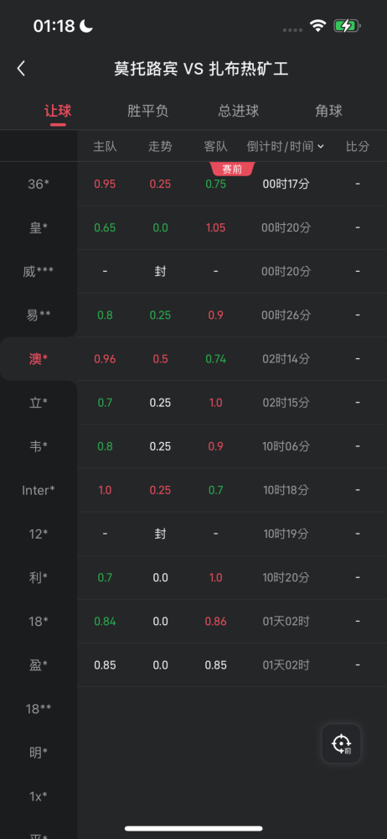Tap the battery charging icon
The width and height of the screenshot is (387, 839).
(348, 26)
